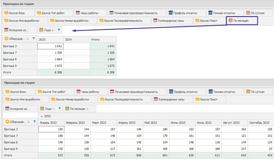The height and width of the screenshot is (159, 274).
Task: Click the Source Блок field icon in upper pivot
Action: tap(6, 13)
